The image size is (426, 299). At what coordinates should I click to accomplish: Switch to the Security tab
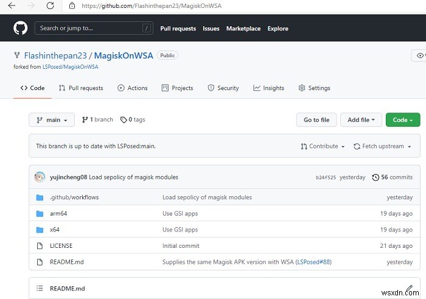pos(223,88)
